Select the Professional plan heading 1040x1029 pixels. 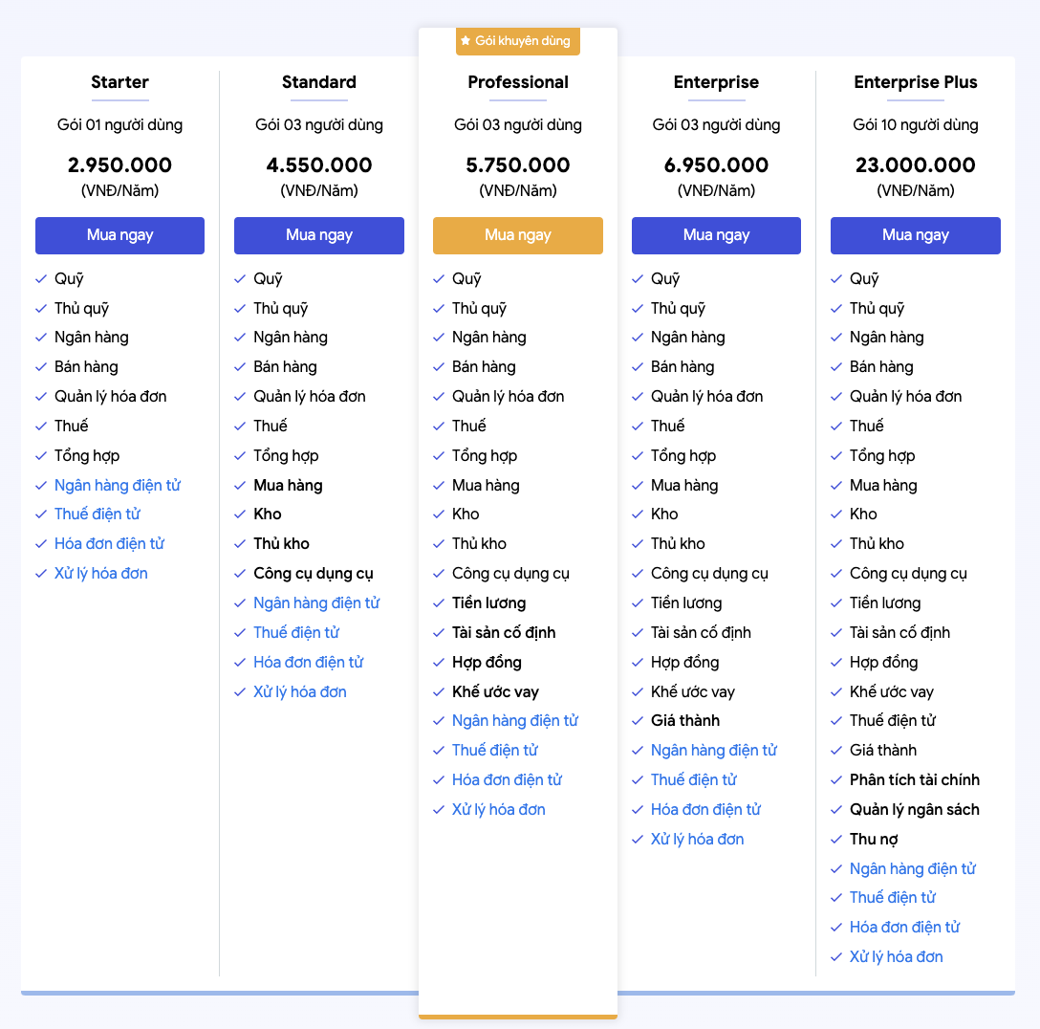click(x=518, y=82)
